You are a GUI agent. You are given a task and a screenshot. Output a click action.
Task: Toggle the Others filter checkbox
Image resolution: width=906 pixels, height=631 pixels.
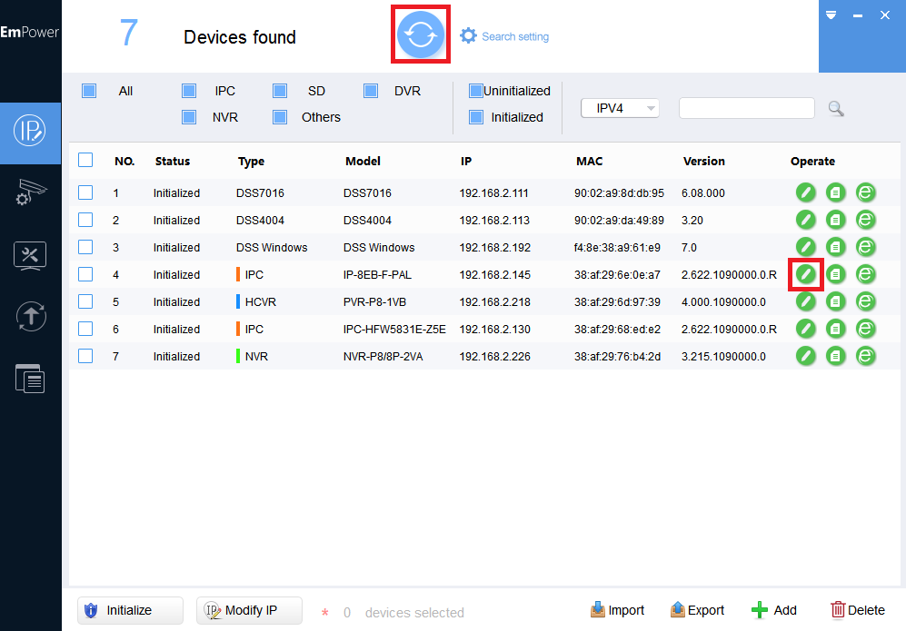280,117
